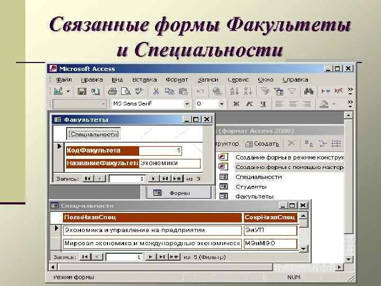Open the Вставка menu
381x286 pixels.
pos(144,79)
